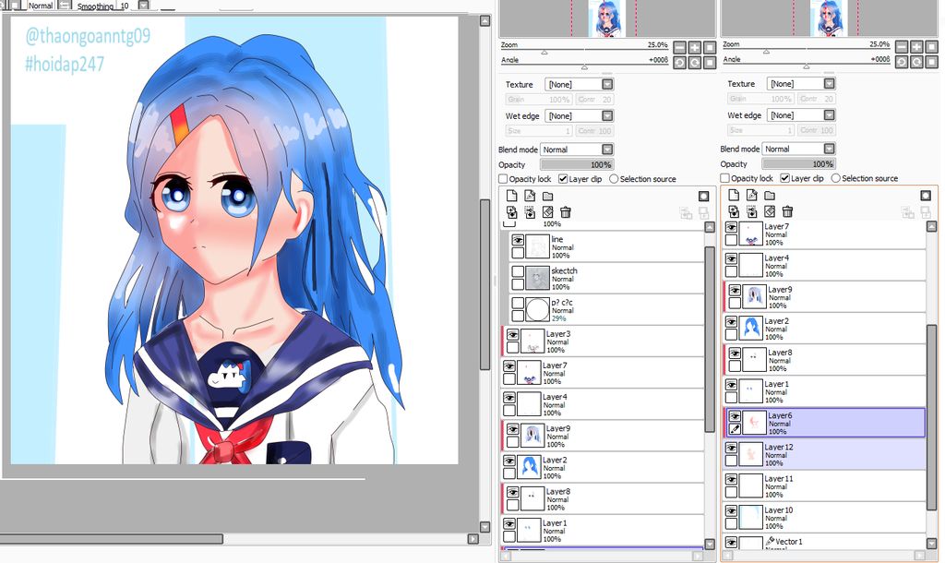
Task: Click Clear Layer eraser icon in left panel
Action: click(x=548, y=212)
